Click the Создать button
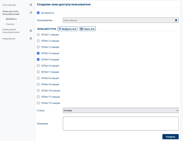The image size is (183, 141). pos(171,137)
